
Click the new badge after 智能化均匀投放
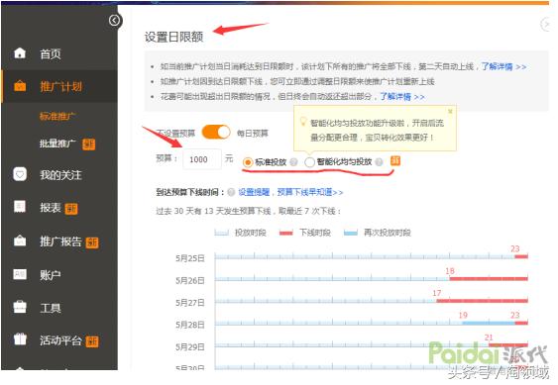coord(395,160)
